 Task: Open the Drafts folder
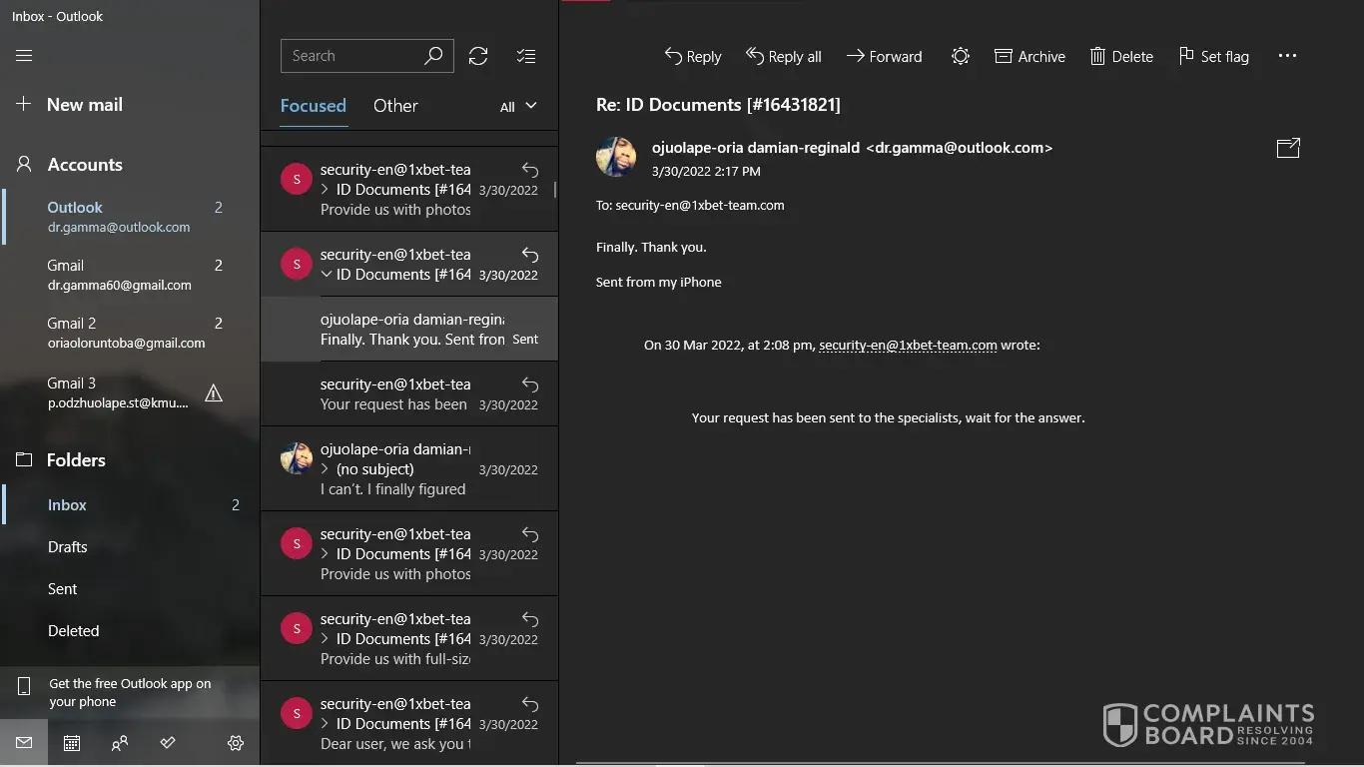68,547
